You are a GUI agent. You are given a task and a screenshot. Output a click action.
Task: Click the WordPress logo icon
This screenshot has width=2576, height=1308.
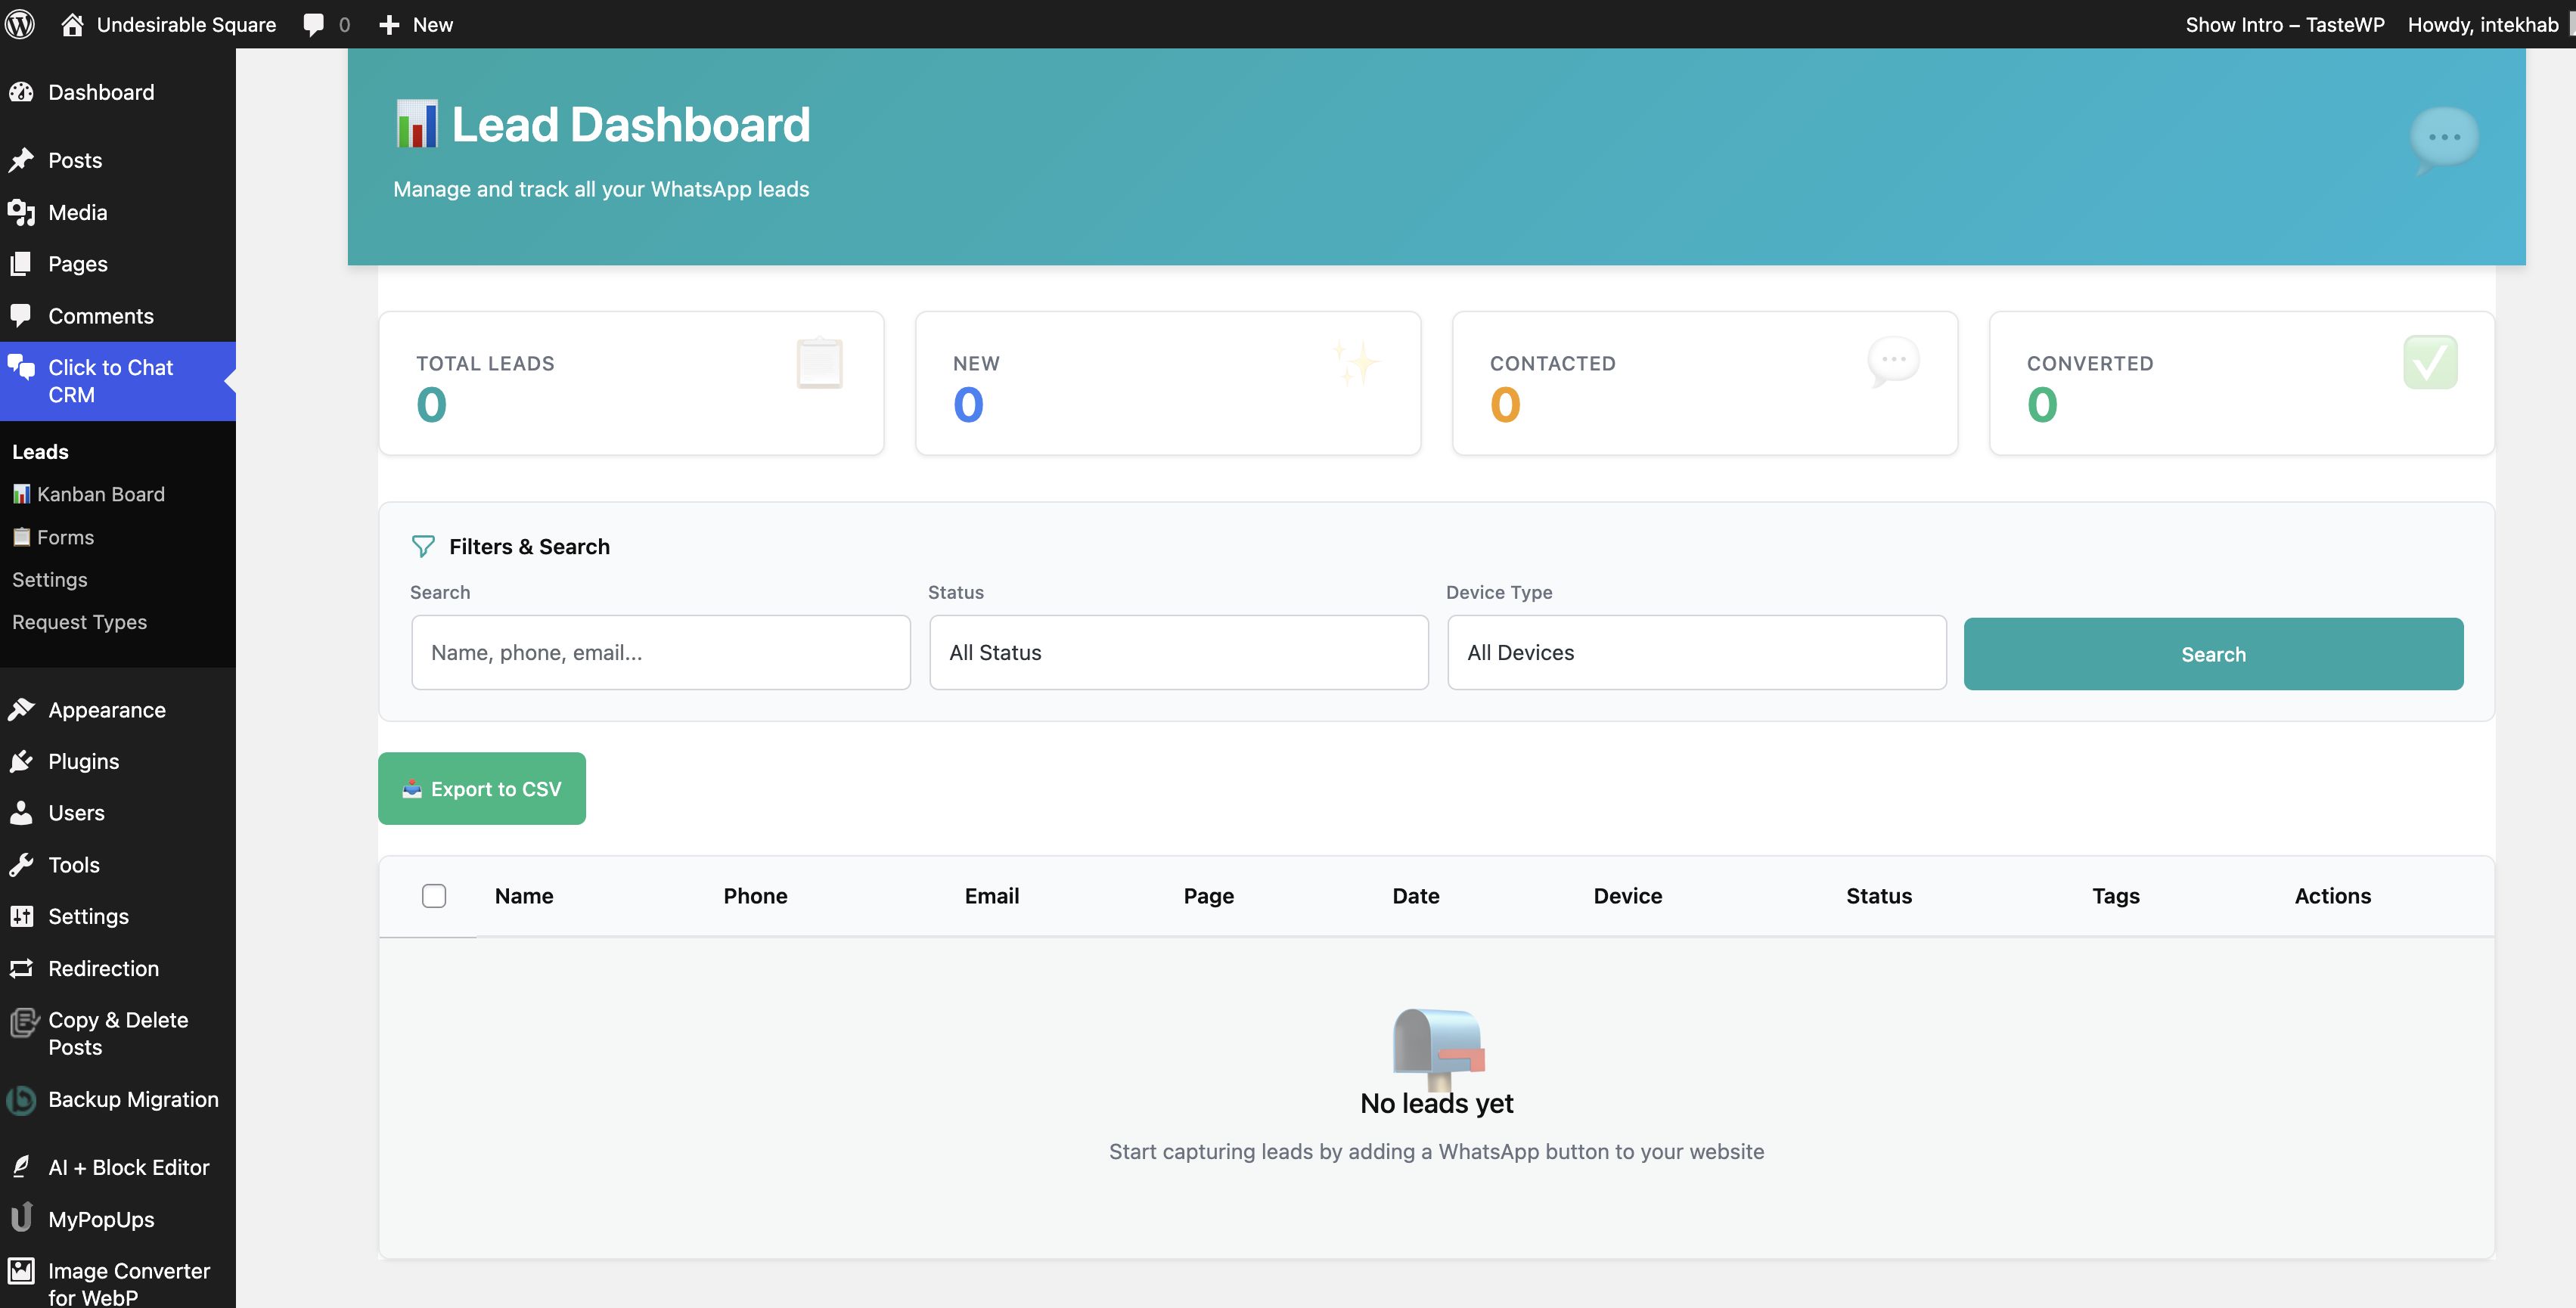tap(20, 24)
